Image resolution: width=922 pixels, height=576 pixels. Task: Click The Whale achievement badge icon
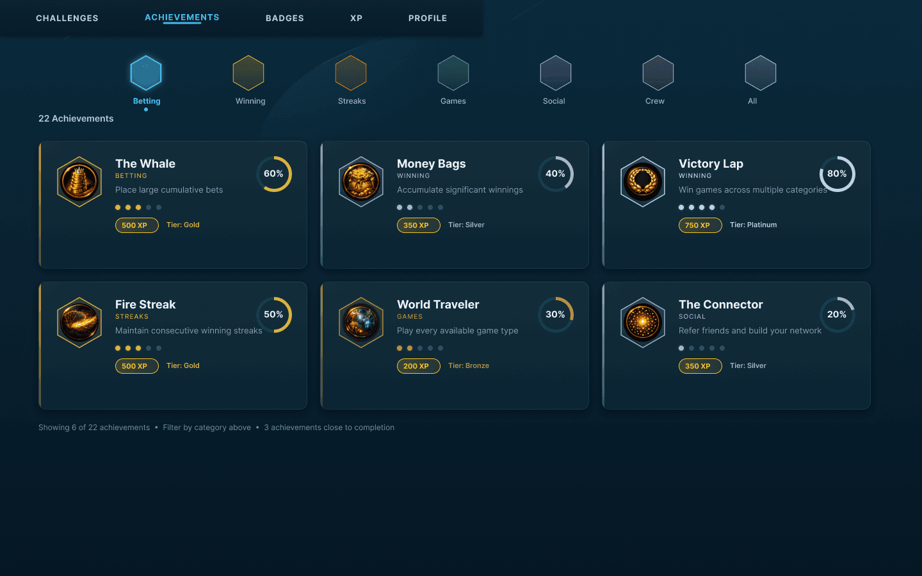click(x=79, y=182)
